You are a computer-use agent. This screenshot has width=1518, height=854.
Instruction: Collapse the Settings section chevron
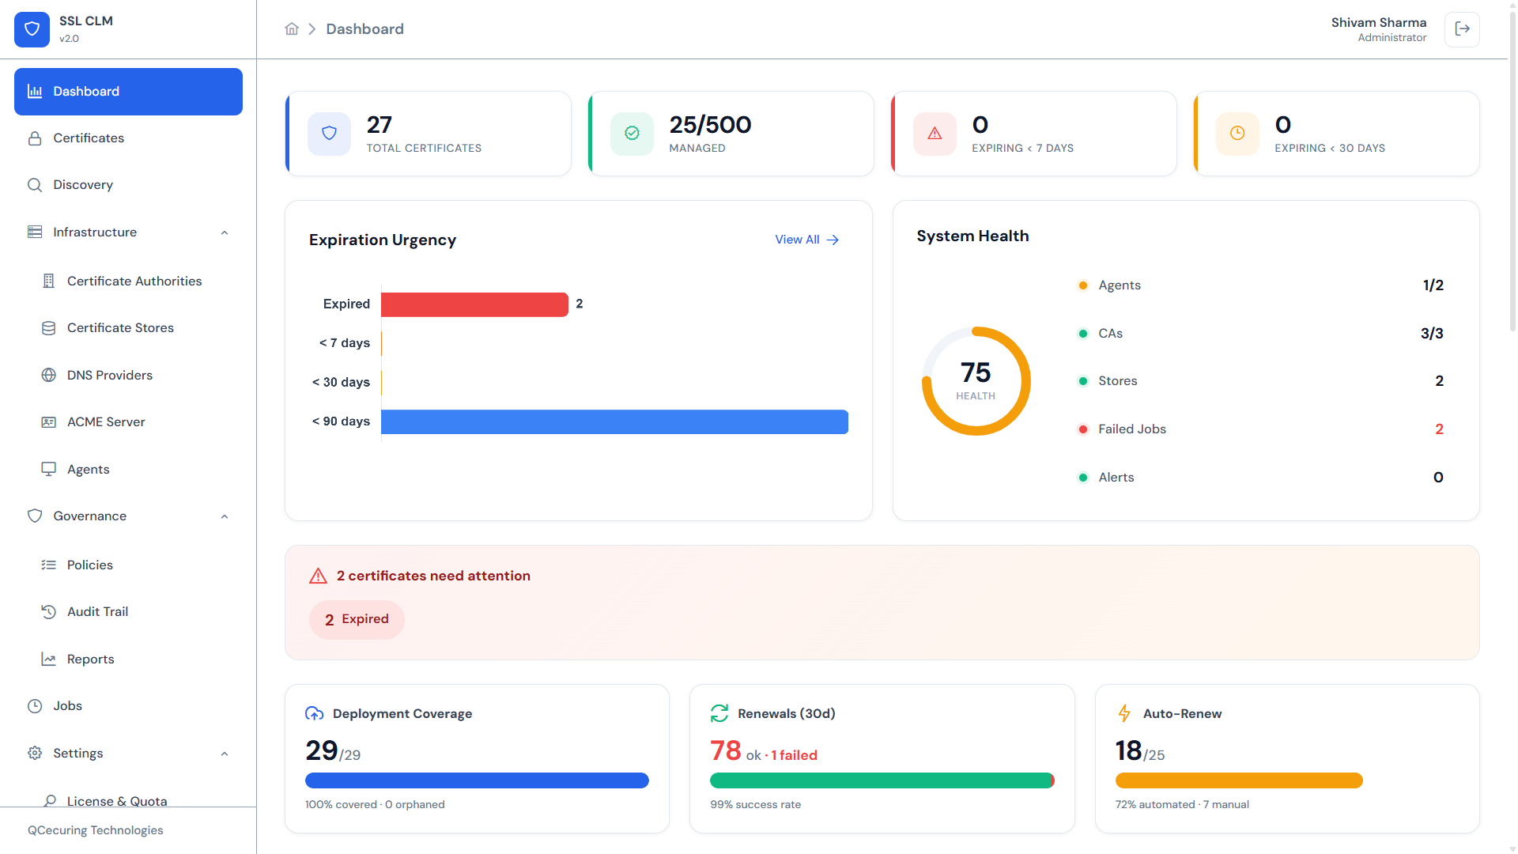[x=225, y=754]
